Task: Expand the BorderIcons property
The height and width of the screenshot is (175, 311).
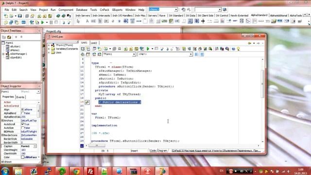Action: [2, 135]
